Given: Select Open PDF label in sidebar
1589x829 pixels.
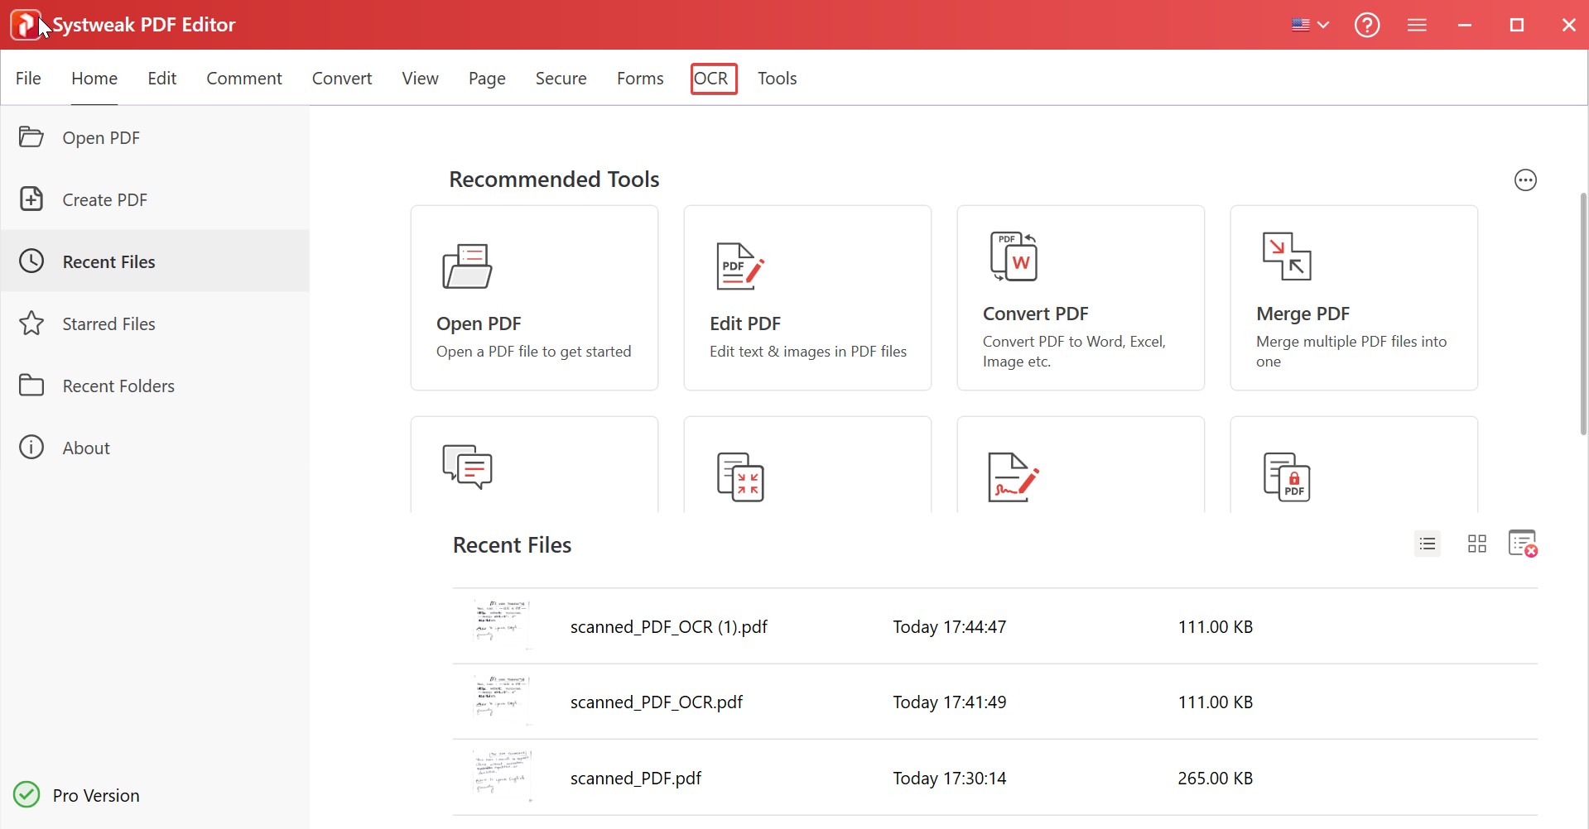Looking at the screenshot, I should click(101, 137).
